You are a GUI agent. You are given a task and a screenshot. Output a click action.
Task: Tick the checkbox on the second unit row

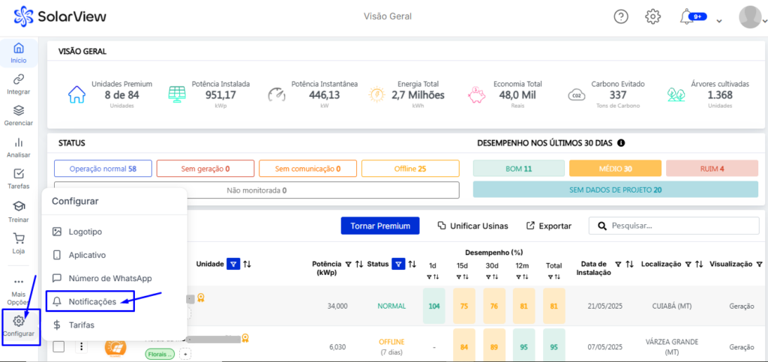(58, 347)
